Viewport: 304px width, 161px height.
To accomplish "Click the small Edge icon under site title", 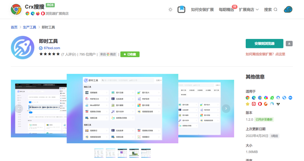I will [33, 13].
